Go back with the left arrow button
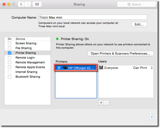This screenshot has width=160, height=128. tap(21, 4)
